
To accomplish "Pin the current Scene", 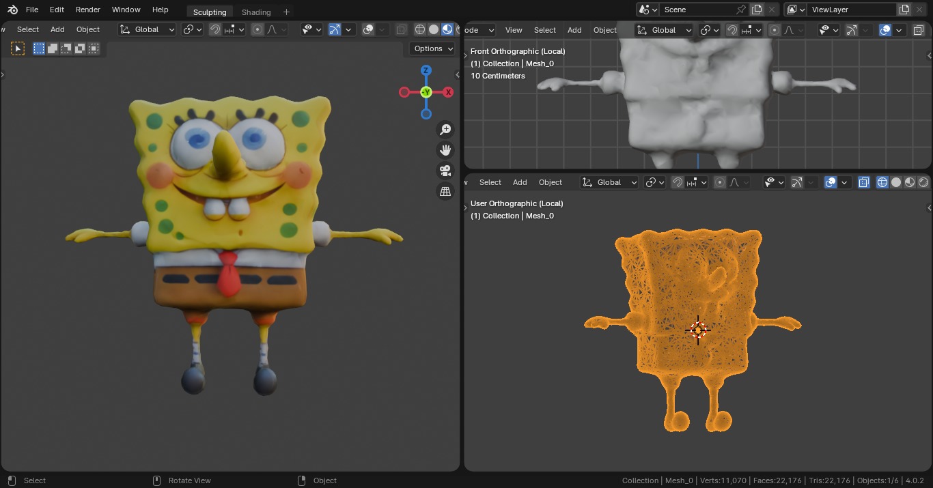I will pos(741,10).
